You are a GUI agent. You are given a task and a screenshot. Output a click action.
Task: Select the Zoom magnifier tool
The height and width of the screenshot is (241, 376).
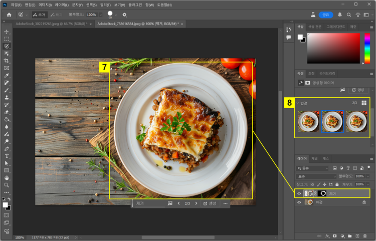7,185
